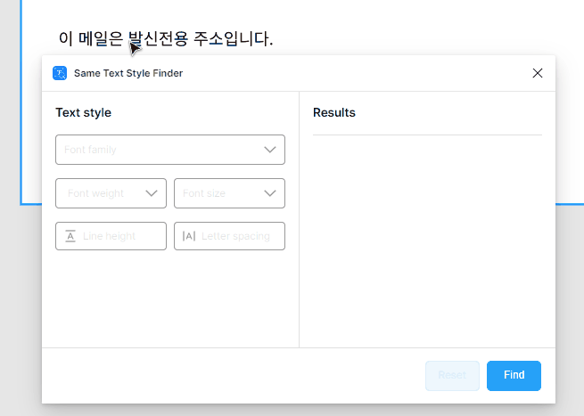Open the Font size dropdown
The image size is (584, 416).
(x=229, y=193)
